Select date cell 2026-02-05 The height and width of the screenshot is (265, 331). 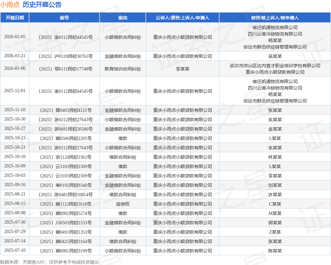tap(15, 37)
